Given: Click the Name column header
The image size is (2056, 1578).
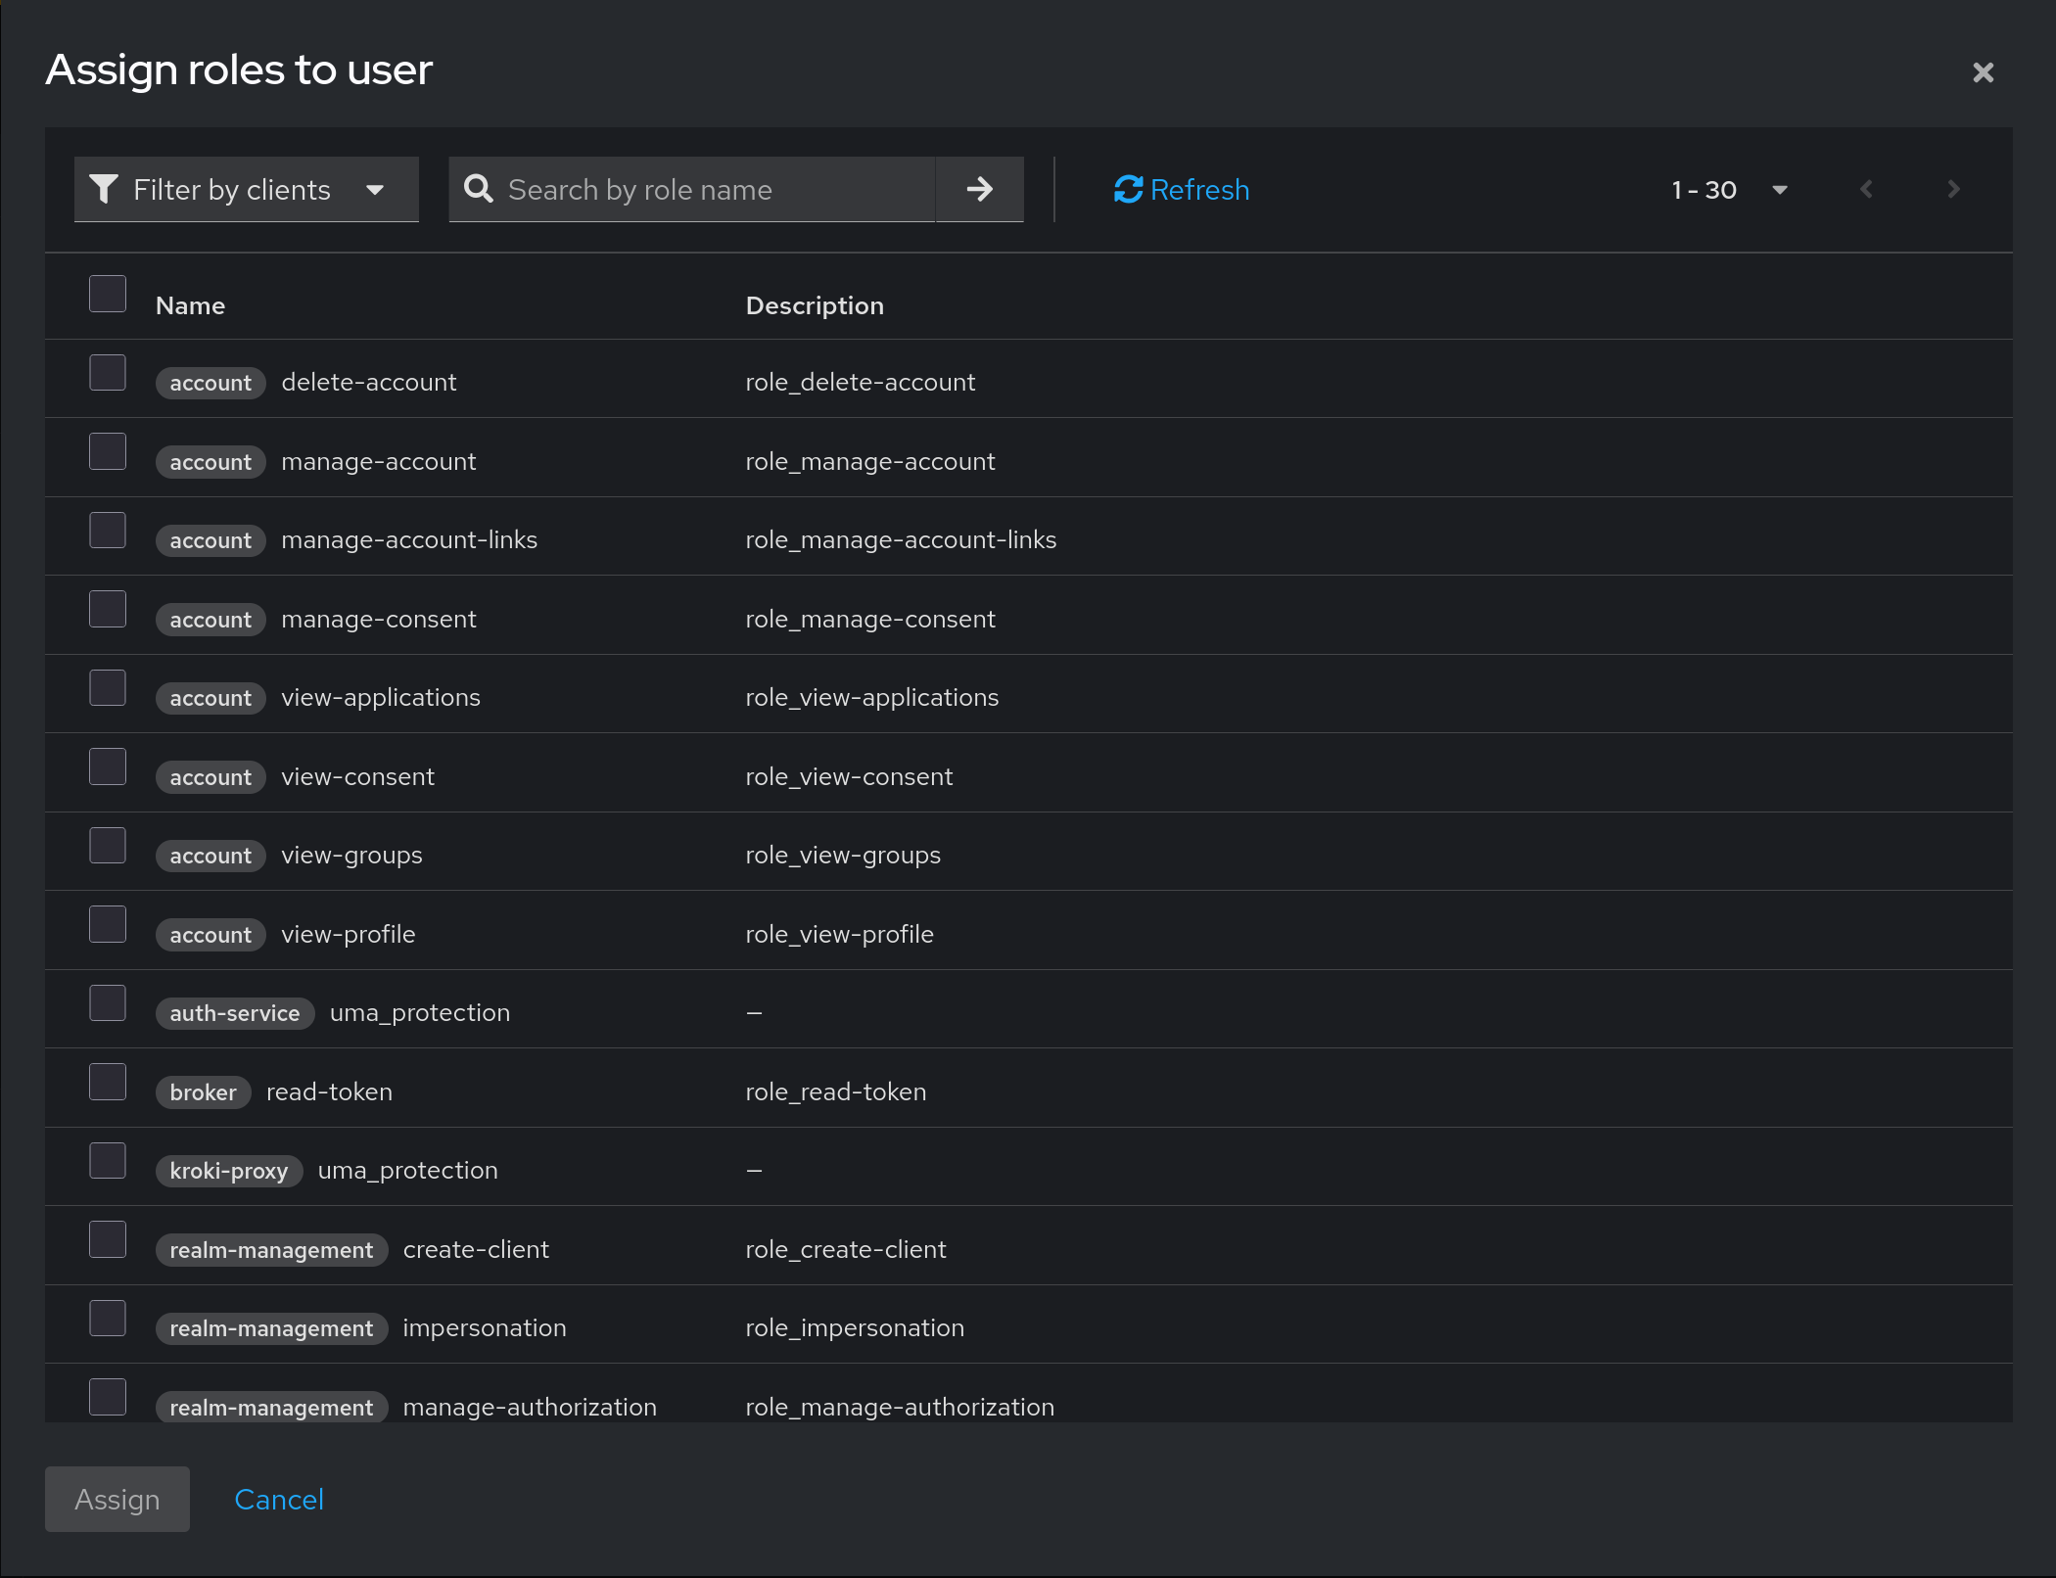Looking at the screenshot, I should 190,305.
